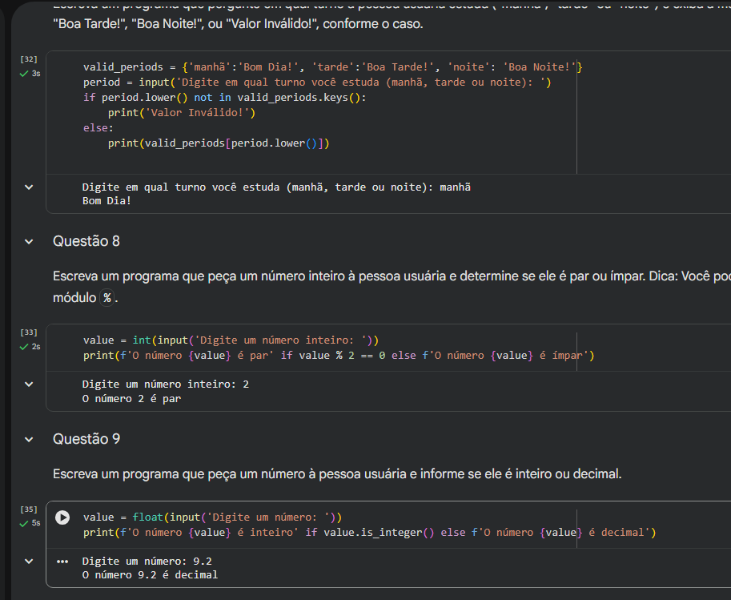Click the period = input(...) line
Screen dimensions: 731x600
pyautogui.click(x=317, y=83)
